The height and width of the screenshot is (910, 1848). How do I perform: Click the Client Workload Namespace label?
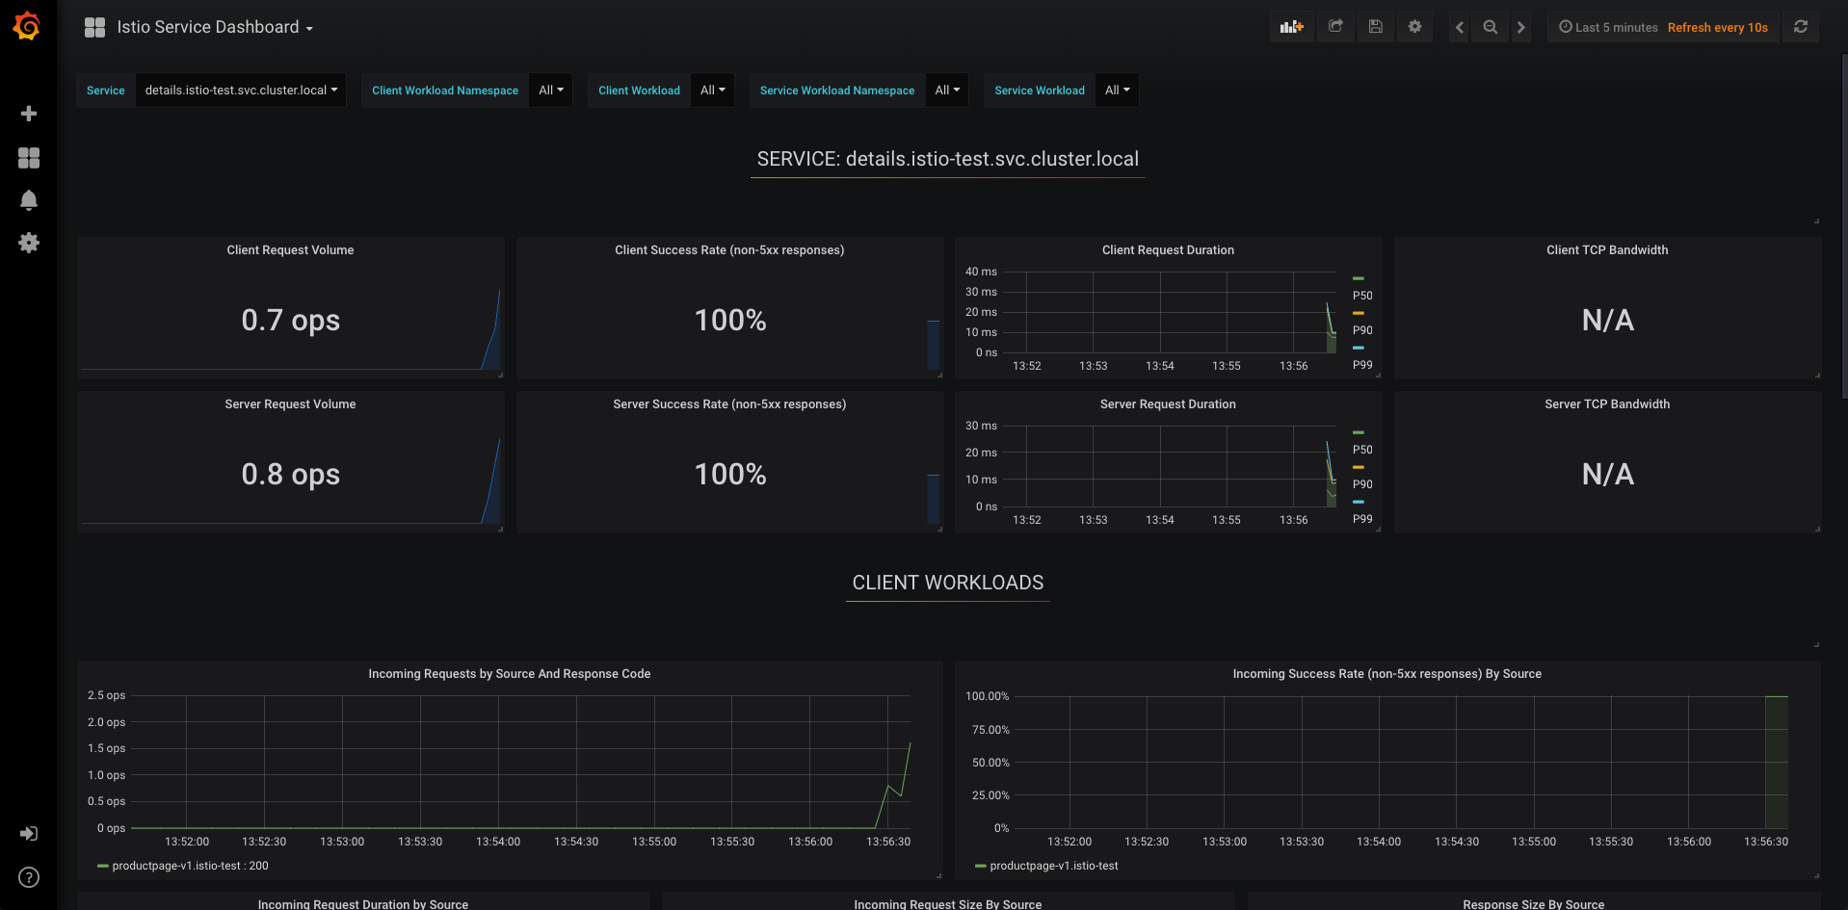tap(444, 91)
